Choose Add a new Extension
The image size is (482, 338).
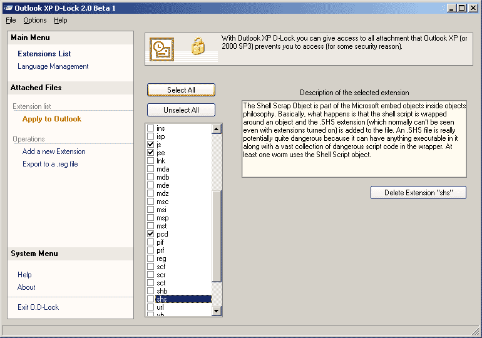54,151
